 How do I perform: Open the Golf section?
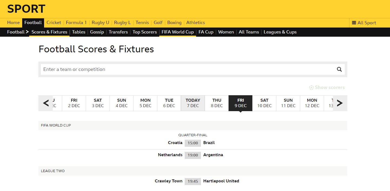[x=158, y=23]
